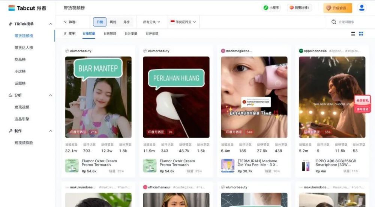Open 短视频换脸 in sidebar
Image resolution: width=375 pixels, height=207 pixels.
(24, 143)
